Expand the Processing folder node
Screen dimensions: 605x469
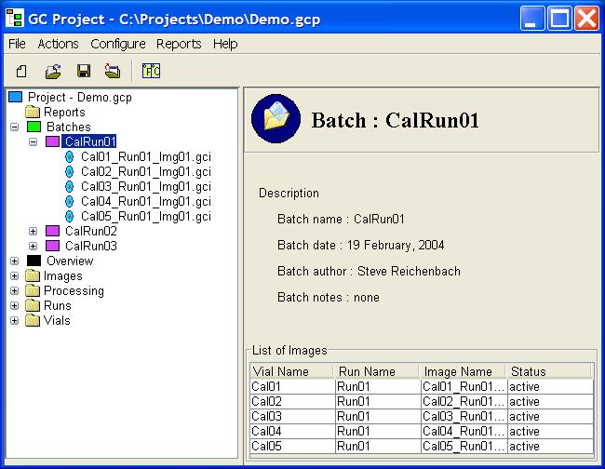(x=14, y=290)
